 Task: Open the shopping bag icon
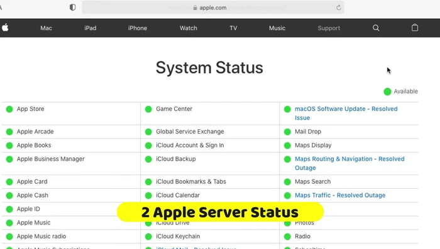pyautogui.click(x=415, y=28)
